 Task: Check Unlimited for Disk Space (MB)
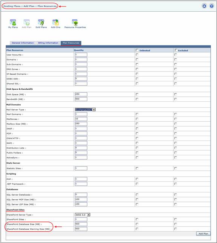(137, 95)
